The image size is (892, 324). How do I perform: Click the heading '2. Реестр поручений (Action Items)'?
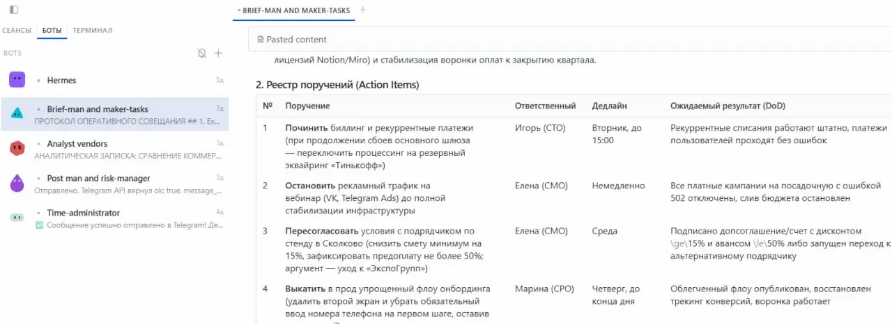[x=337, y=86]
